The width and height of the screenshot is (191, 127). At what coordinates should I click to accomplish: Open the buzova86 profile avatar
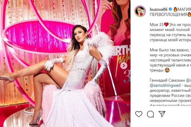(140, 11)
